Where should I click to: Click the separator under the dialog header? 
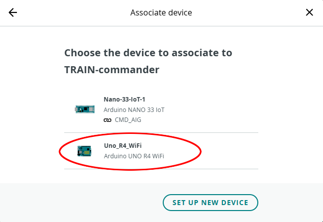[161, 26]
